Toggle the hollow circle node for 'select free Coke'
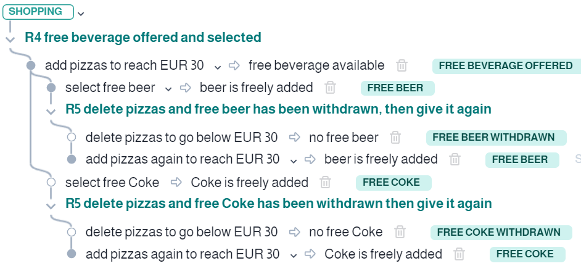The width and height of the screenshot is (581, 266). [x=51, y=182]
